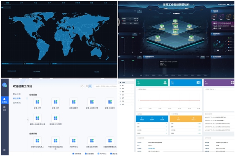Collapse the category panel with left chevron
This screenshot has height=156, width=235.
(x=28, y=120)
